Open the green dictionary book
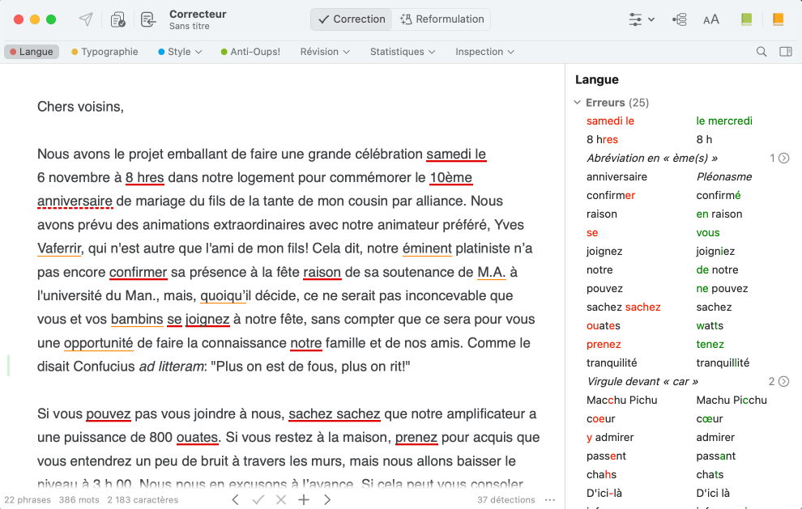This screenshot has width=802, height=509. [746, 19]
